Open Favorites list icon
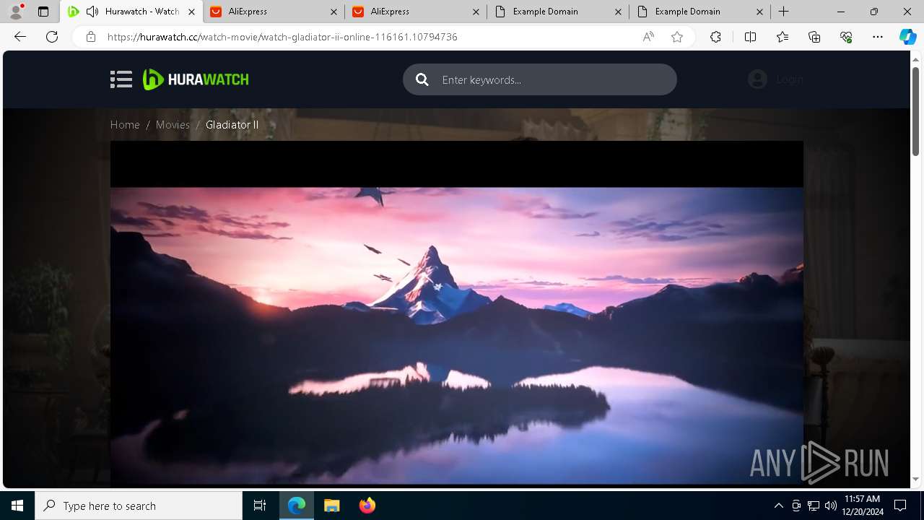This screenshot has height=520, width=924. [783, 37]
